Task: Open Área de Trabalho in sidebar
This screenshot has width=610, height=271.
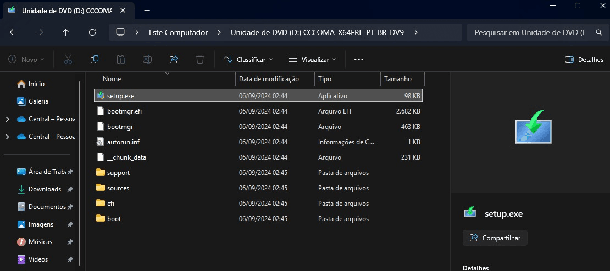Action: (x=41, y=172)
